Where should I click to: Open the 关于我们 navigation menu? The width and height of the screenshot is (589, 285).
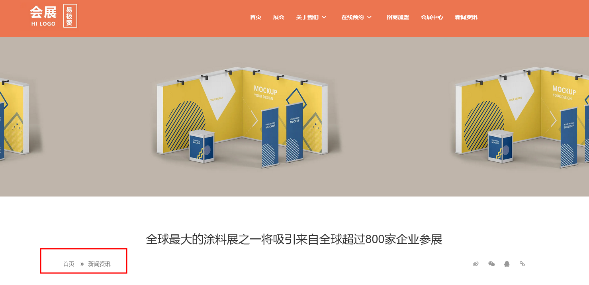pyautogui.click(x=307, y=17)
